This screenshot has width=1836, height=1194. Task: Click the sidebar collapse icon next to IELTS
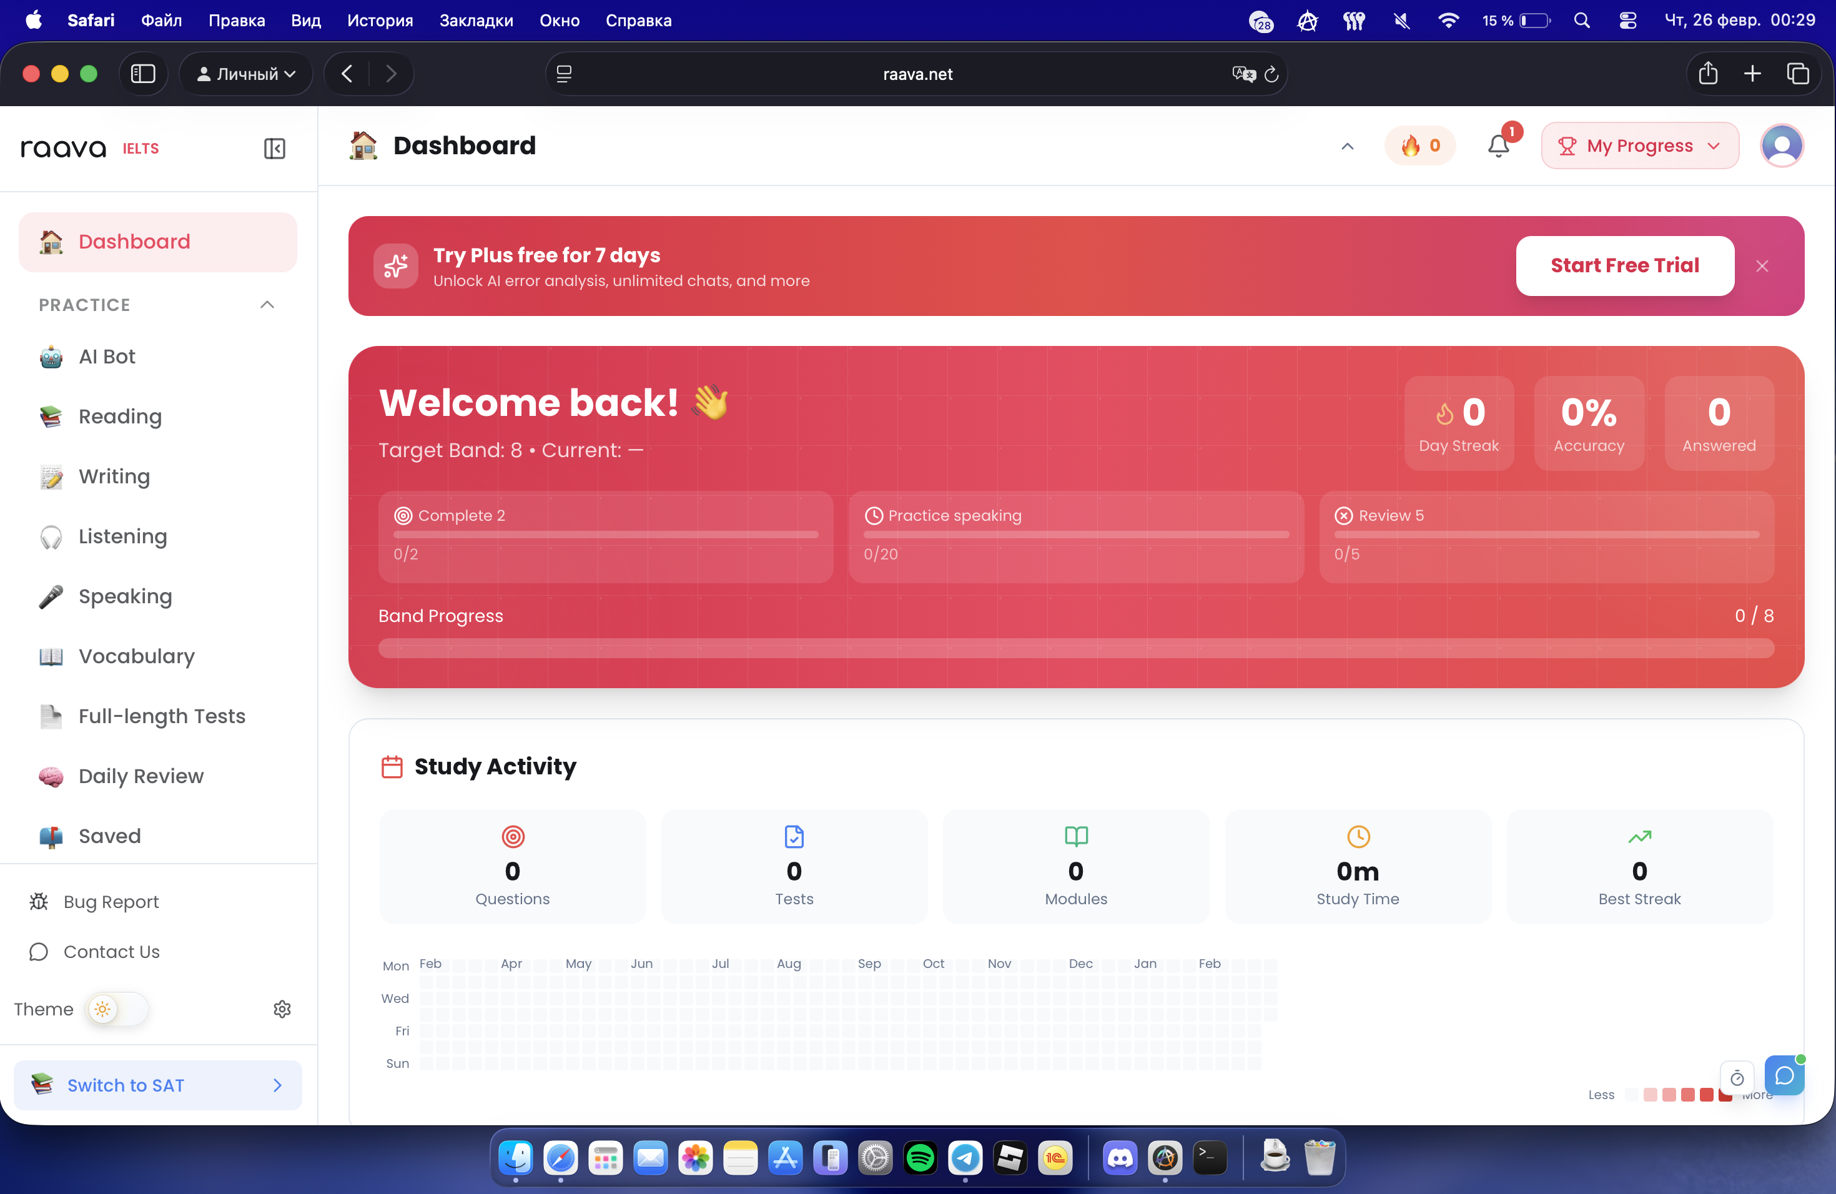(x=275, y=148)
